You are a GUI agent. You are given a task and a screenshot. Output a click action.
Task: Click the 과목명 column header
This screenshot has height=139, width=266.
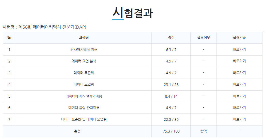(83, 38)
